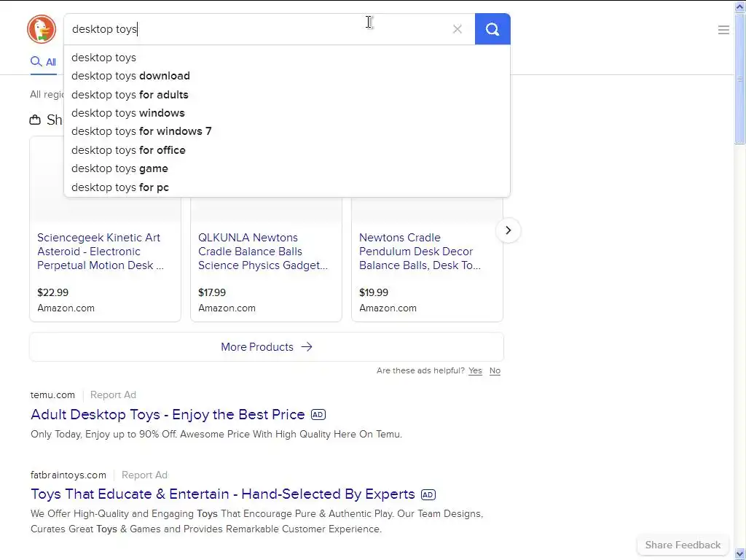Open 'Toys That Educate & Entertain' result
The width and height of the screenshot is (746, 560).
coord(223,494)
